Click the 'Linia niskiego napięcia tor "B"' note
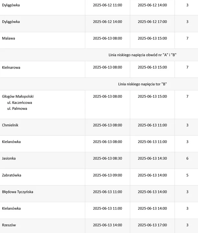 point(143,84)
